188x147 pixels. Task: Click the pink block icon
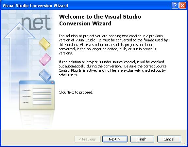pos(45,60)
